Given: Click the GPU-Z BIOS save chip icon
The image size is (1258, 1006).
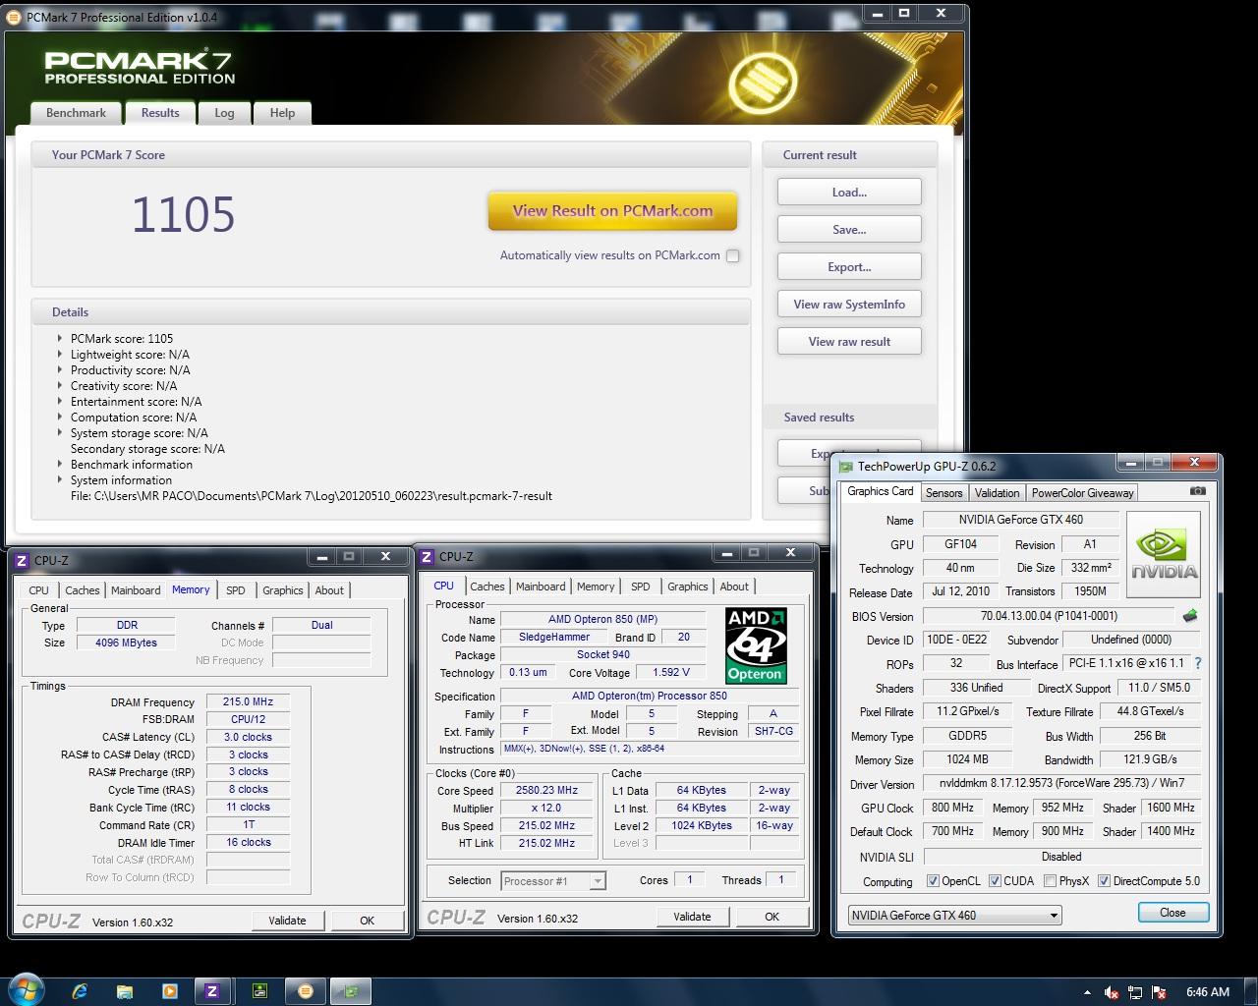Looking at the screenshot, I should click(1190, 616).
